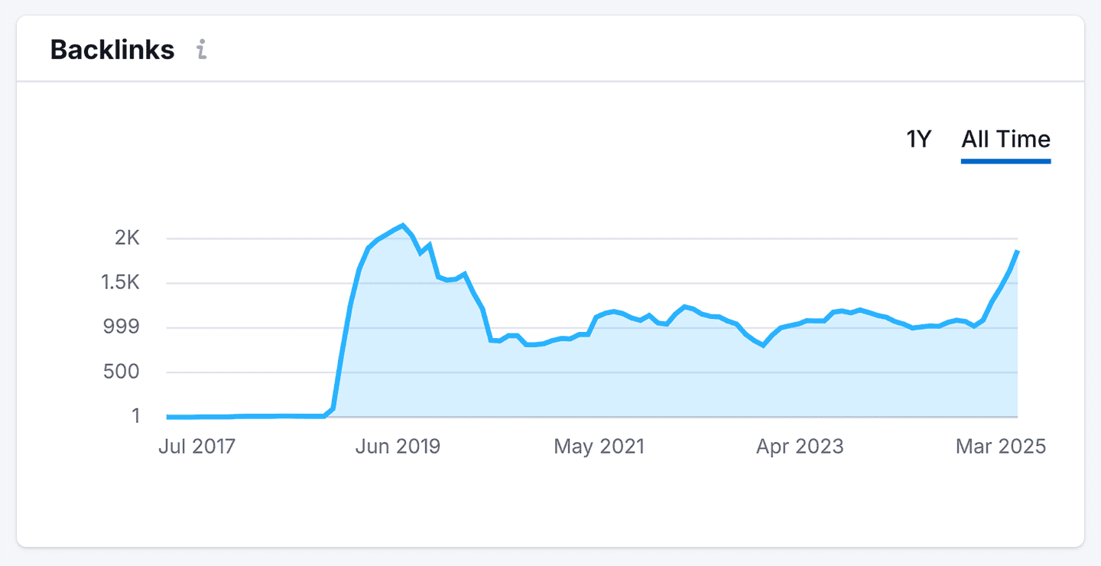The image size is (1101, 566).
Task: Click the 999 y-axis label
Action: coord(122,327)
